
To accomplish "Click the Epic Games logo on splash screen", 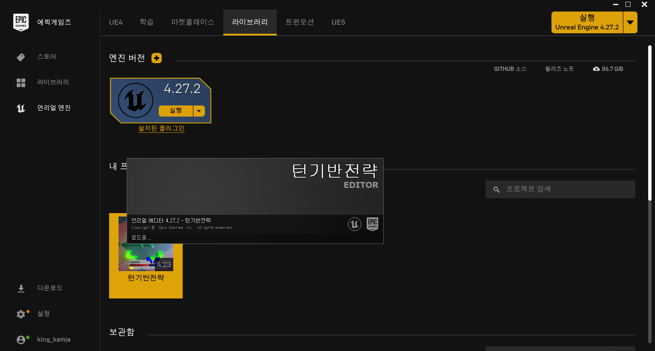I will [x=373, y=224].
